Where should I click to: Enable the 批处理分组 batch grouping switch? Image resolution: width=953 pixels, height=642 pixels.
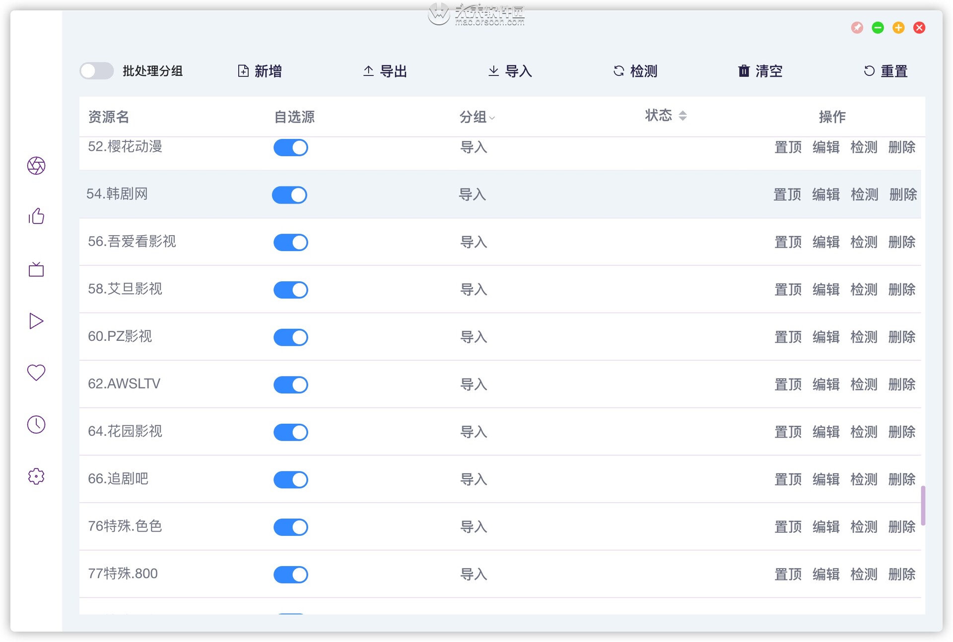[96, 70]
